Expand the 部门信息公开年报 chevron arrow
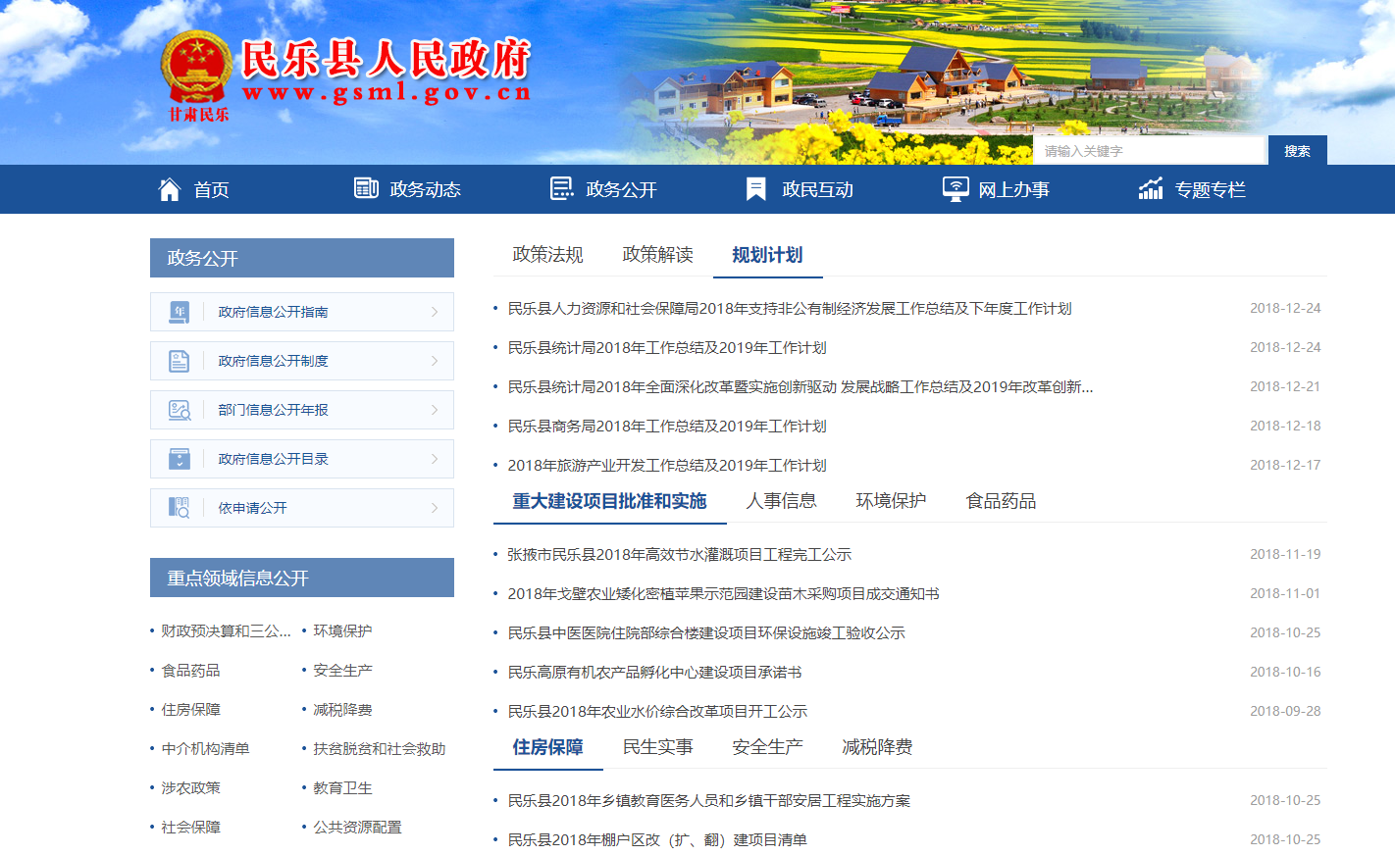This screenshot has width=1395, height=856. click(x=435, y=410)
